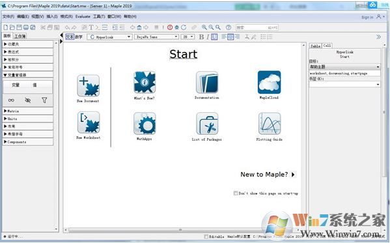Open the New Document maple leaf icon
Image resolution: width=390 pixels, height=243 pixels.
88,85
